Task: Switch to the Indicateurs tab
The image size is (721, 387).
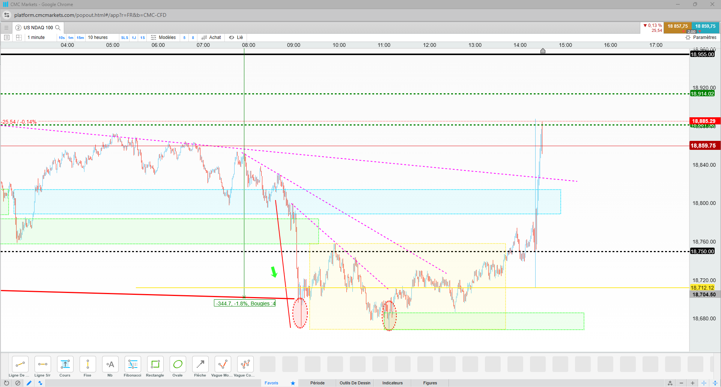Action: 393,383
